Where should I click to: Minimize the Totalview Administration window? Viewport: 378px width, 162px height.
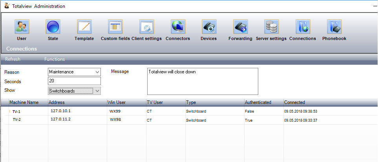click(x=375, y=6)
